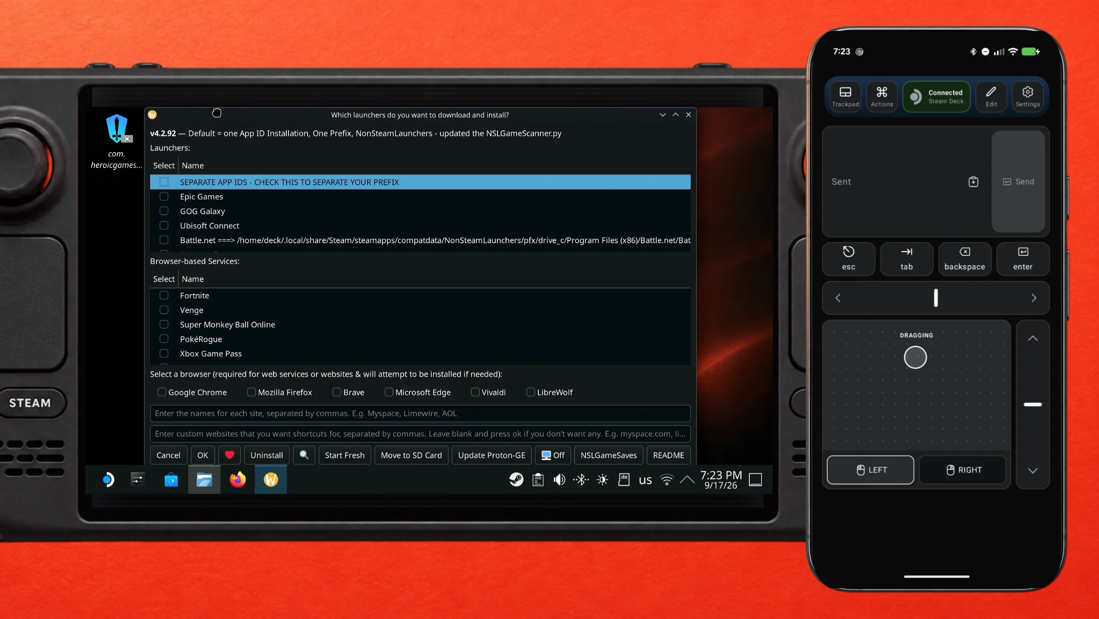This screenshot has height=619, width=1099.
Task: Open Heroic Games desktop shortcut
Action: (x=117, y=142)
